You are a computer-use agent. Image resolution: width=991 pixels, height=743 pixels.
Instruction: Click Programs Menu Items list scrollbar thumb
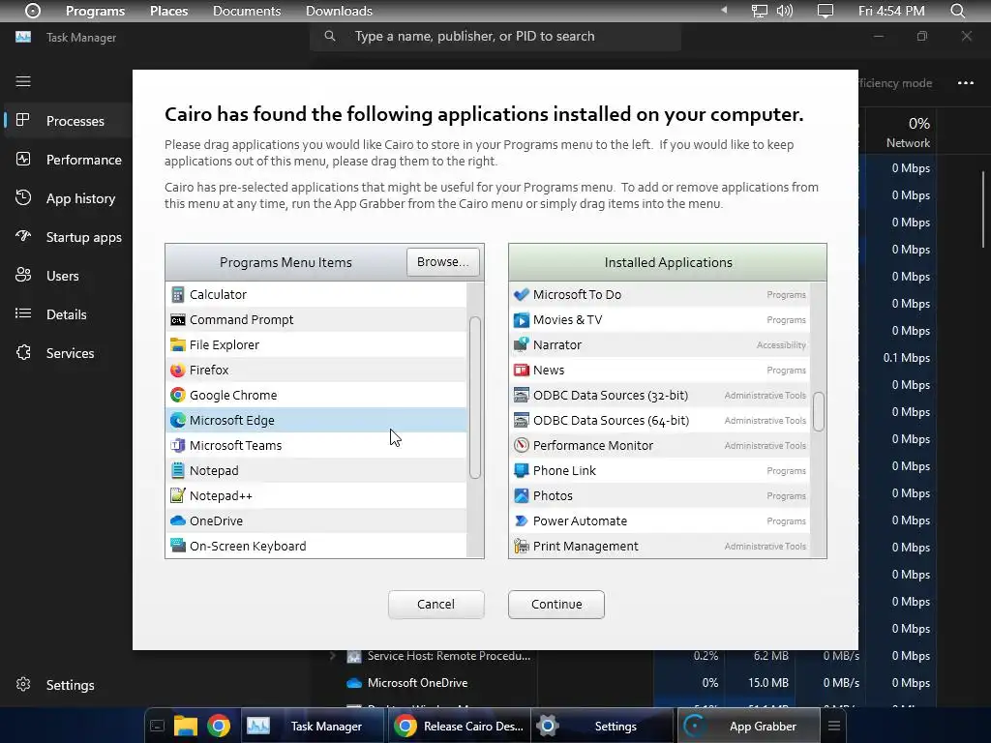tap(475, 398)
